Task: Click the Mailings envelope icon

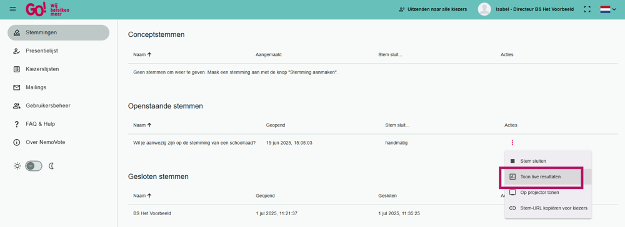Action: pyautogui.click(x=17, y=87)
